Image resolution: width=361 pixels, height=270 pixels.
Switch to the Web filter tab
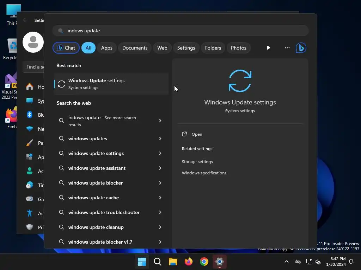tap(162, 48)
